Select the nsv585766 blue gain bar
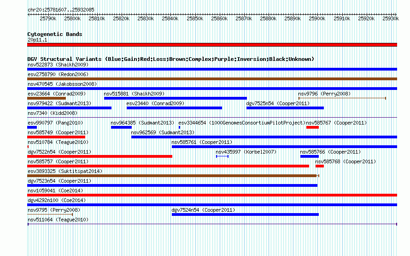Viewport: 410px width, 256px height. [x=310, y=156]
